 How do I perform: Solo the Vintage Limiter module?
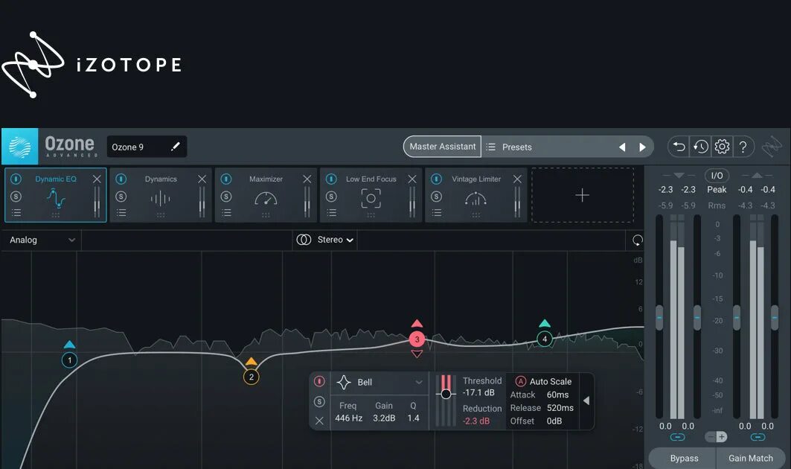tap(436, 197)
